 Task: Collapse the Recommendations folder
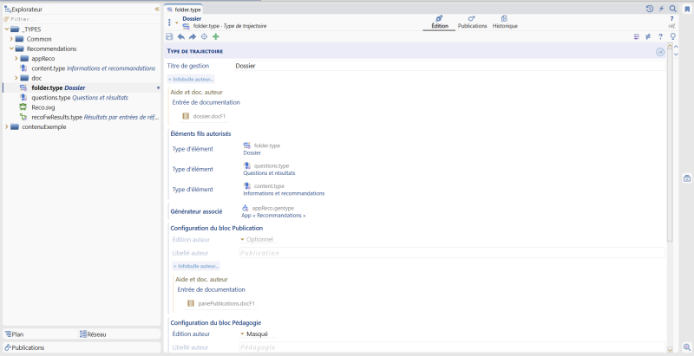pos(11,49)
